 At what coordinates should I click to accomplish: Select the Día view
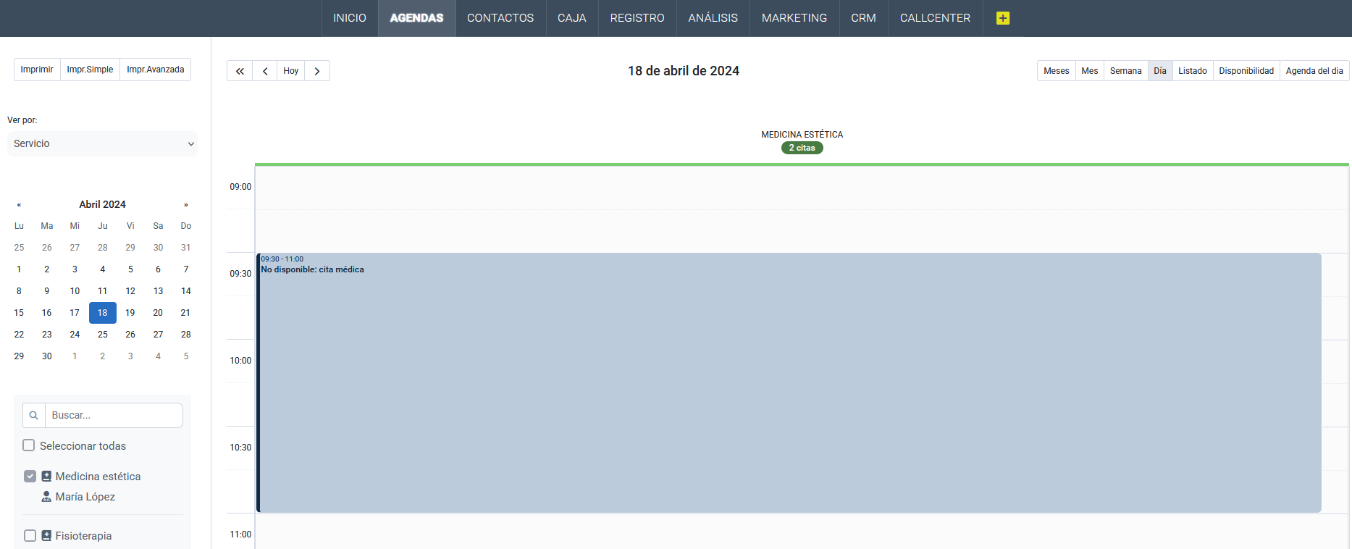coord(1160,71)
